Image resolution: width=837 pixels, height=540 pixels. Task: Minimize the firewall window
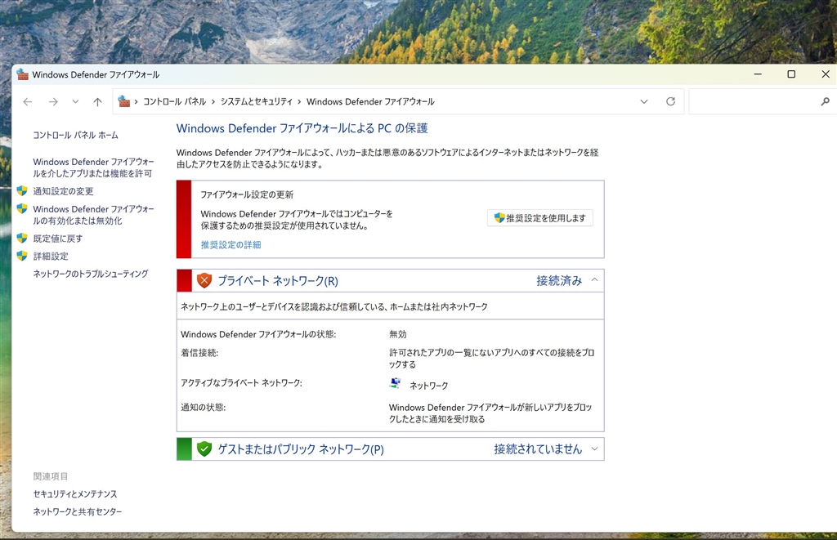click(x=758, y=74)
